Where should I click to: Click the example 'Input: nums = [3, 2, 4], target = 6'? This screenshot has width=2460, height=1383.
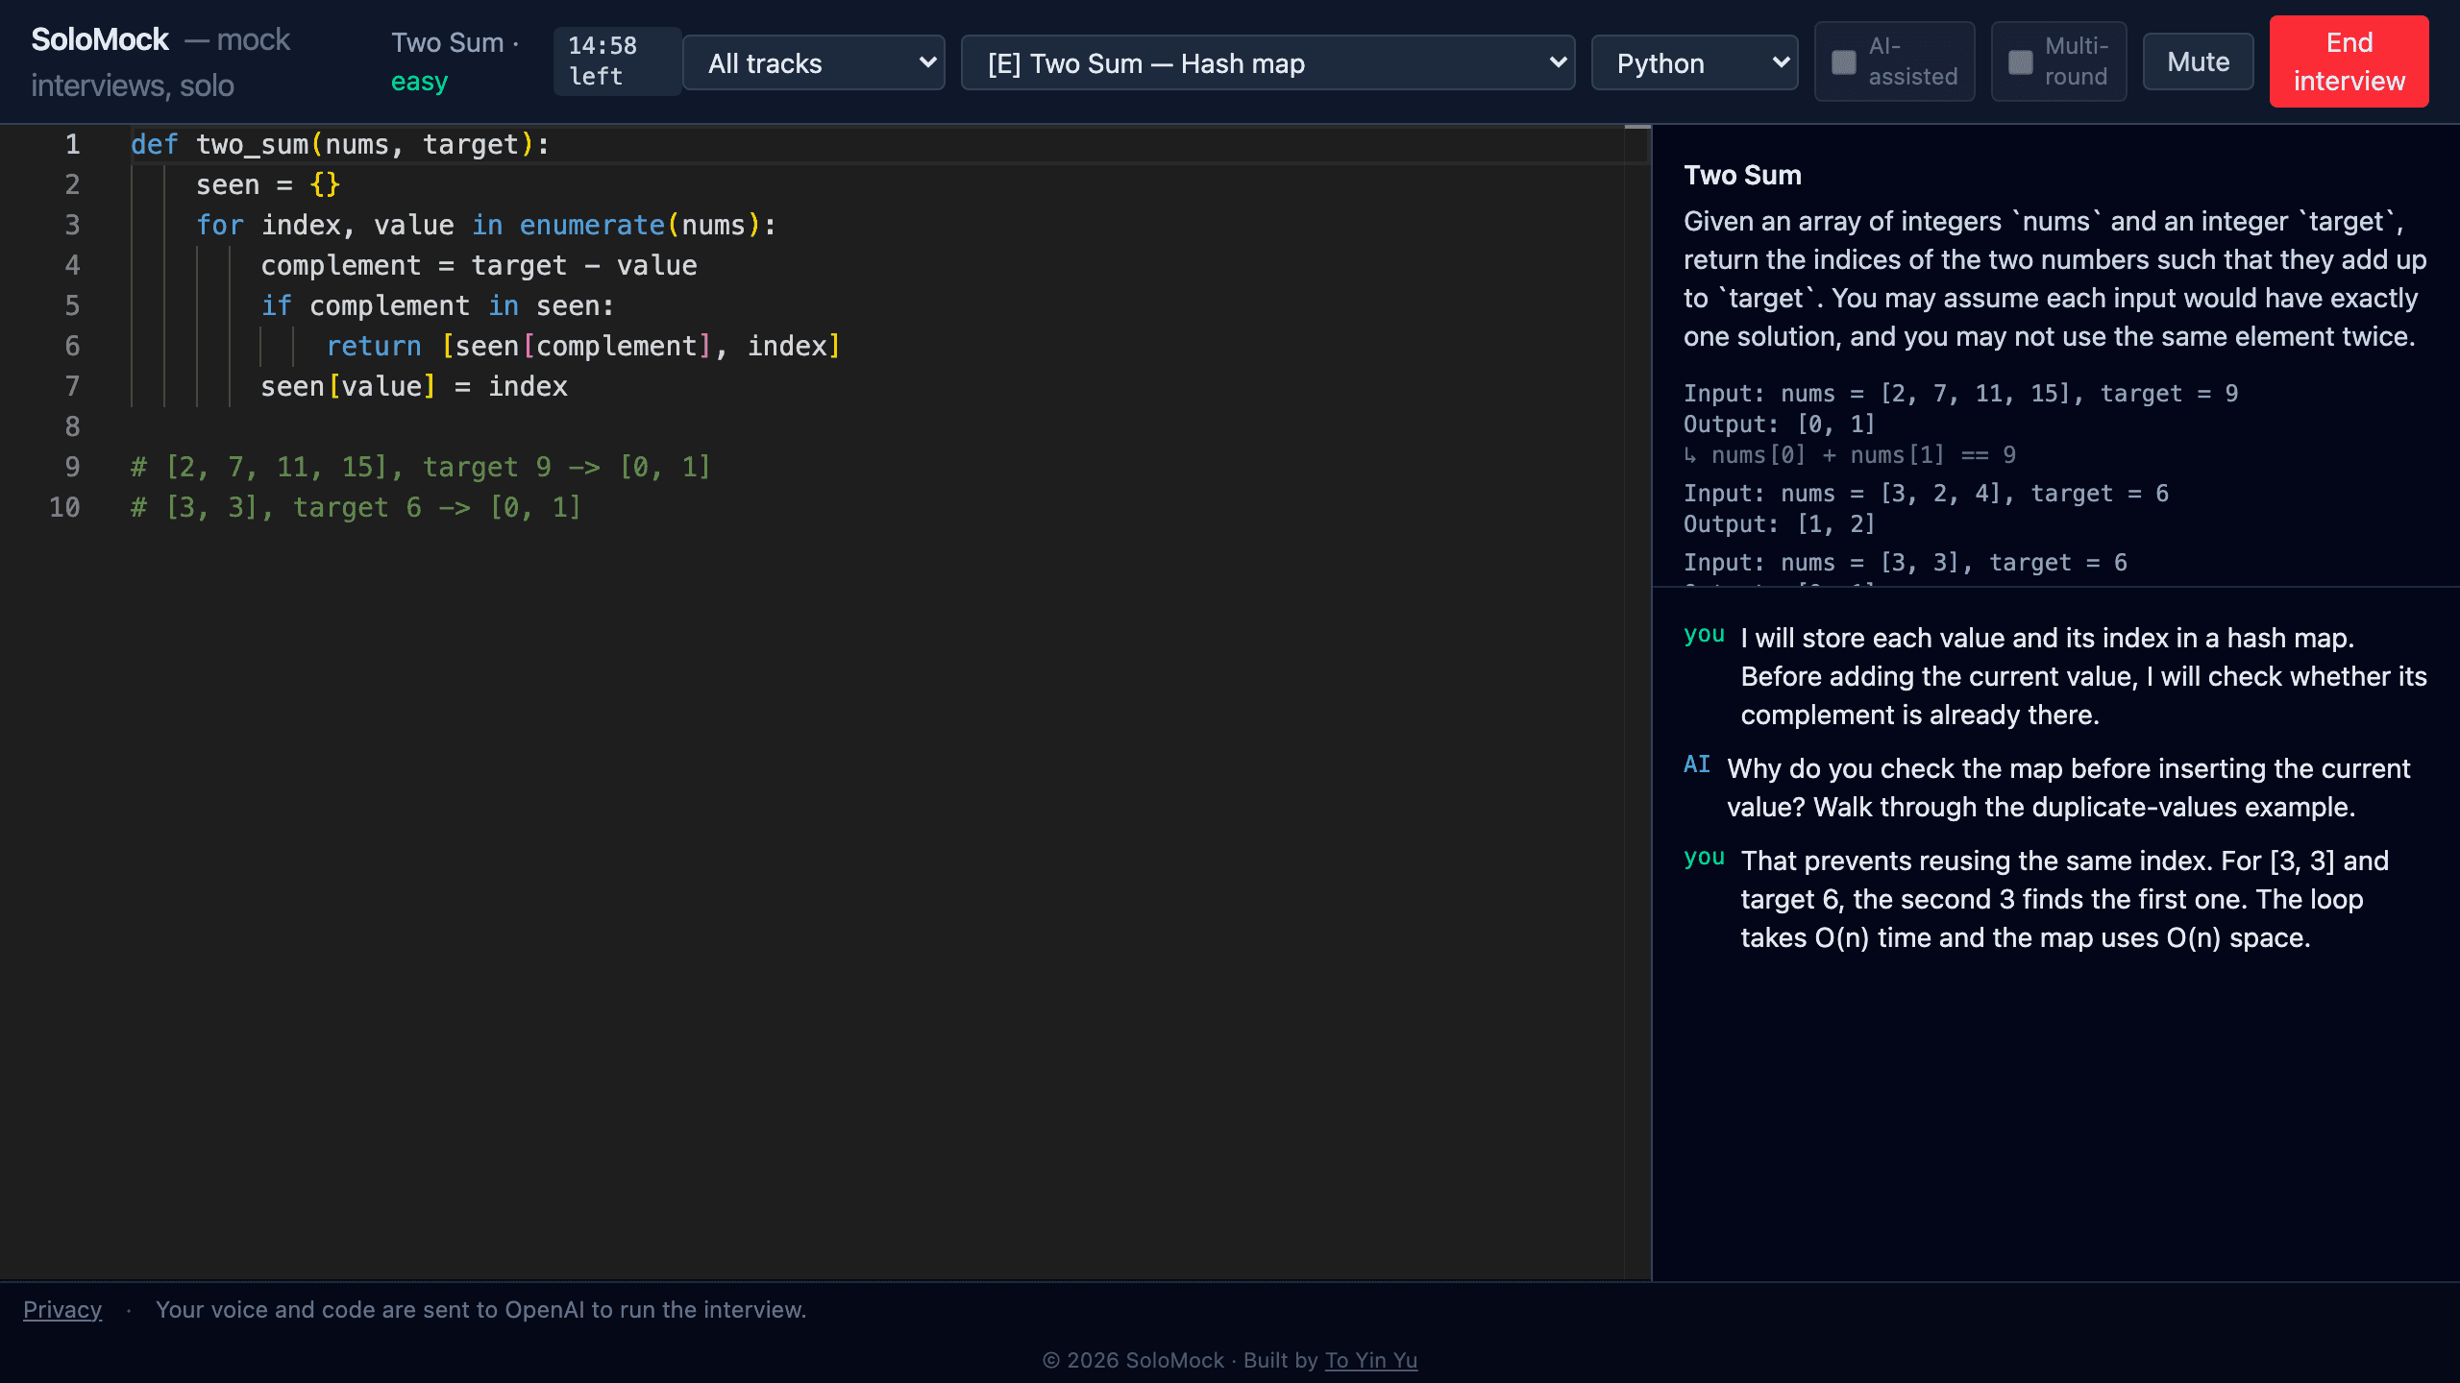click(1926, 494)
